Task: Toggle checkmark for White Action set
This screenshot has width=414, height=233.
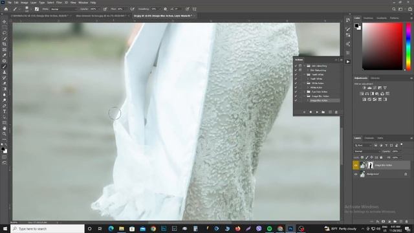Action: tap(296, 83)
